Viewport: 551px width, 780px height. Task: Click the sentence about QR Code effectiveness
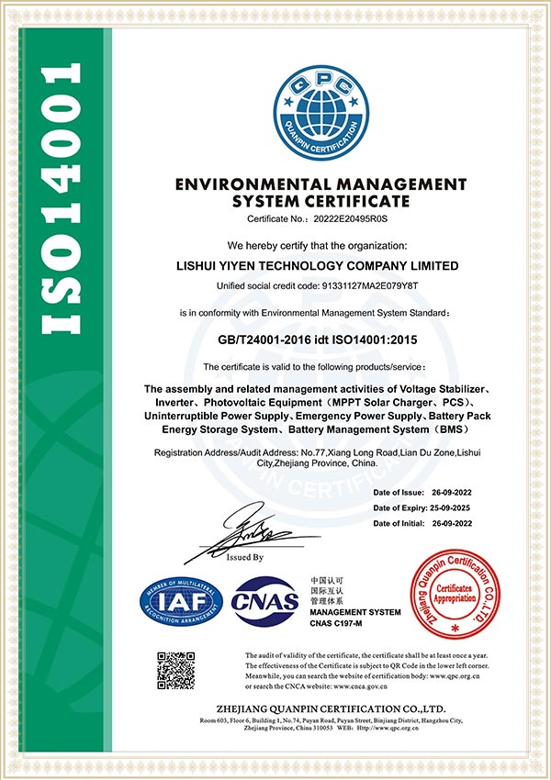coord(367,665)
